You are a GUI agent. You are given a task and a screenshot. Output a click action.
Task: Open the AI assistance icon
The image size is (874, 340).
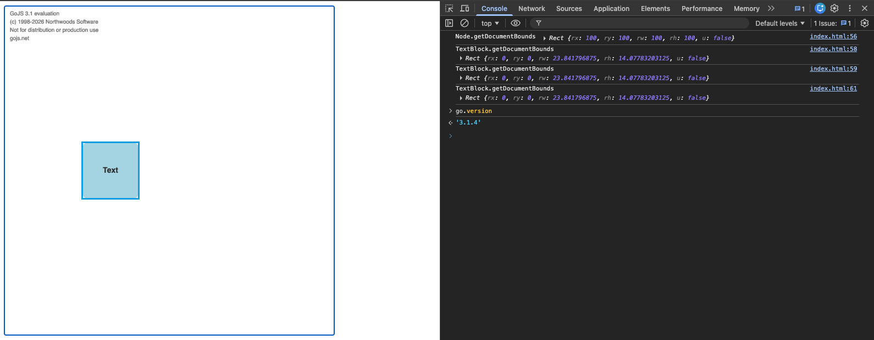[x=820, y=8]
